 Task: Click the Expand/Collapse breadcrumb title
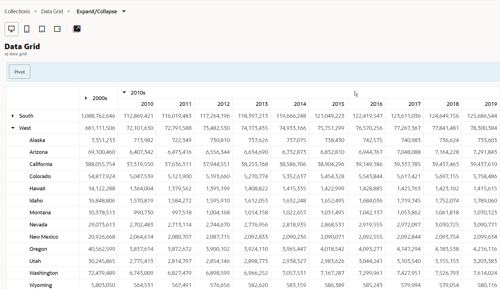[97, 12]
